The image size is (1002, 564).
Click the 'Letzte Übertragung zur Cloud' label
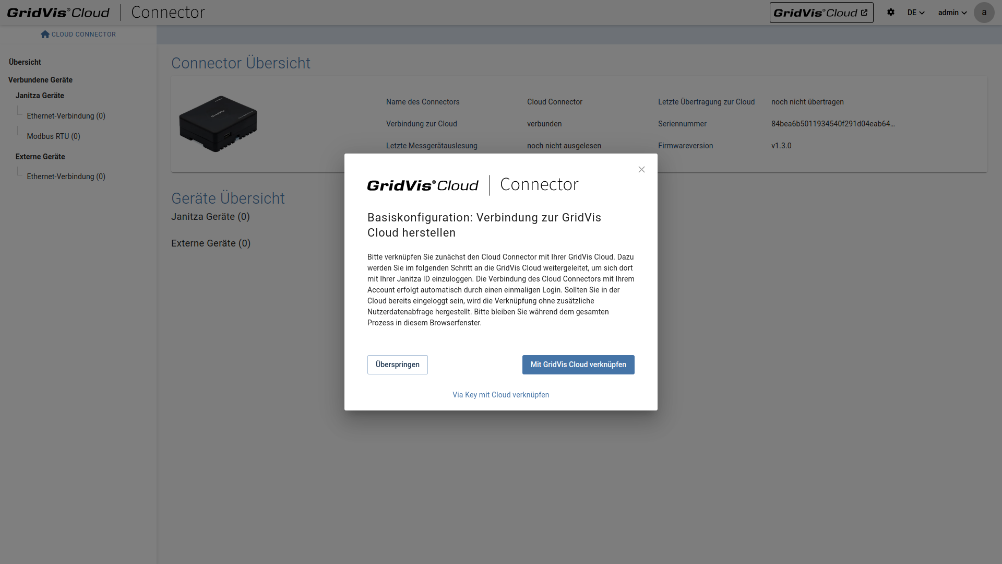(706, 102)
